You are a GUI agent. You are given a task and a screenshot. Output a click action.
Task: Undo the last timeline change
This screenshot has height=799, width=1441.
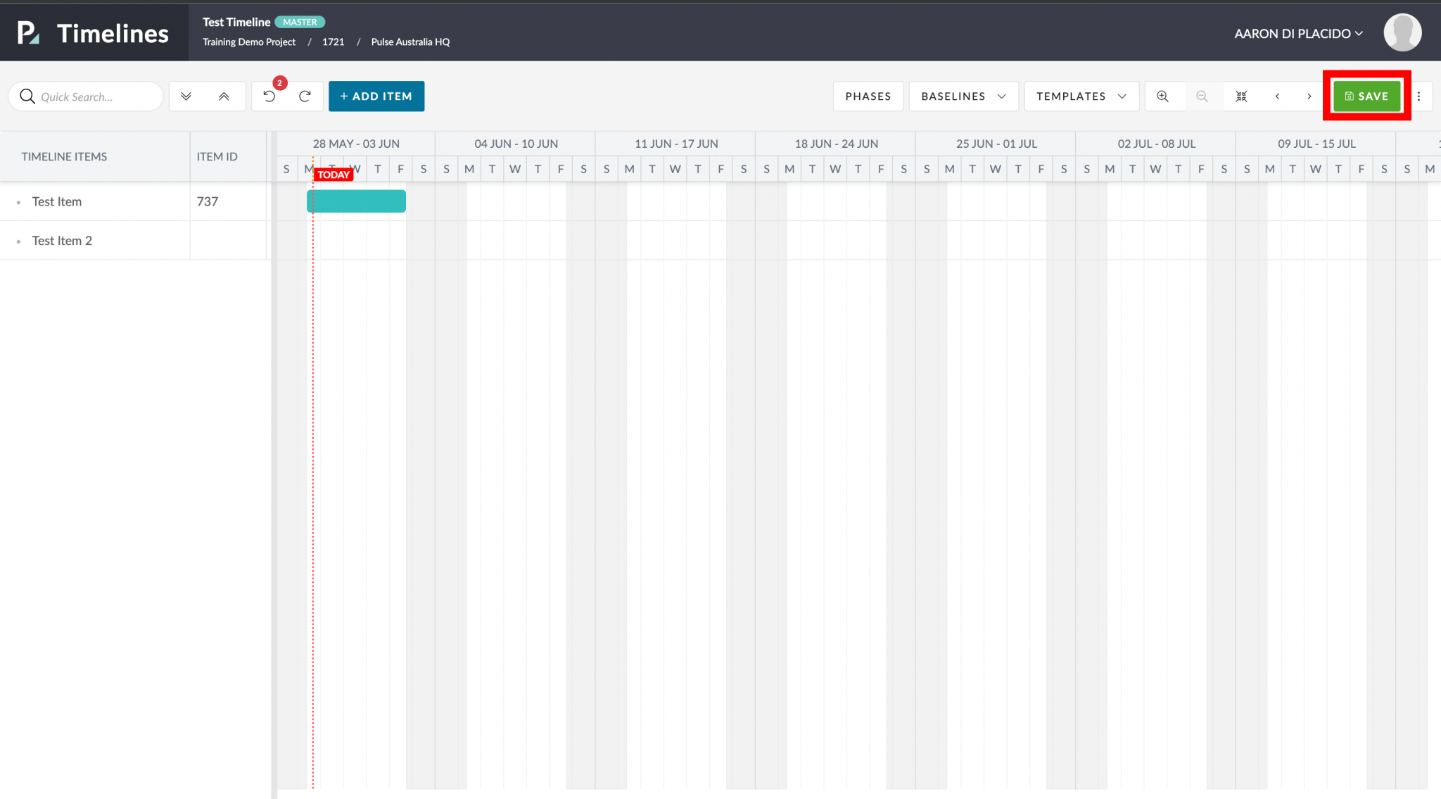click(x=269, y=96)
